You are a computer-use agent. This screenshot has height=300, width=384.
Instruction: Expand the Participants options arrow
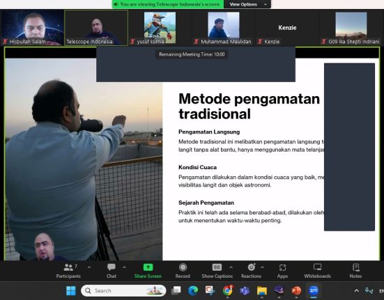89,267
